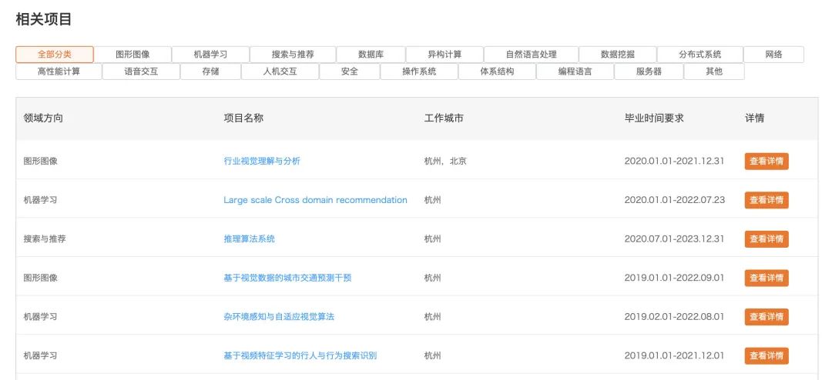Image resolution: width=832 pixels, height=380 pixels.
Task: Click the 杭州, 北京 city cell
Action: pos(445,161)
